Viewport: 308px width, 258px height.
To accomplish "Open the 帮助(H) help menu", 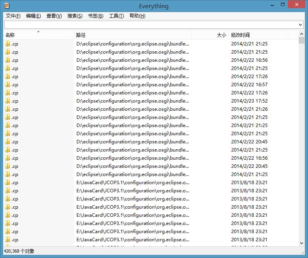I will pyautogui.click(x=137, y=16).
